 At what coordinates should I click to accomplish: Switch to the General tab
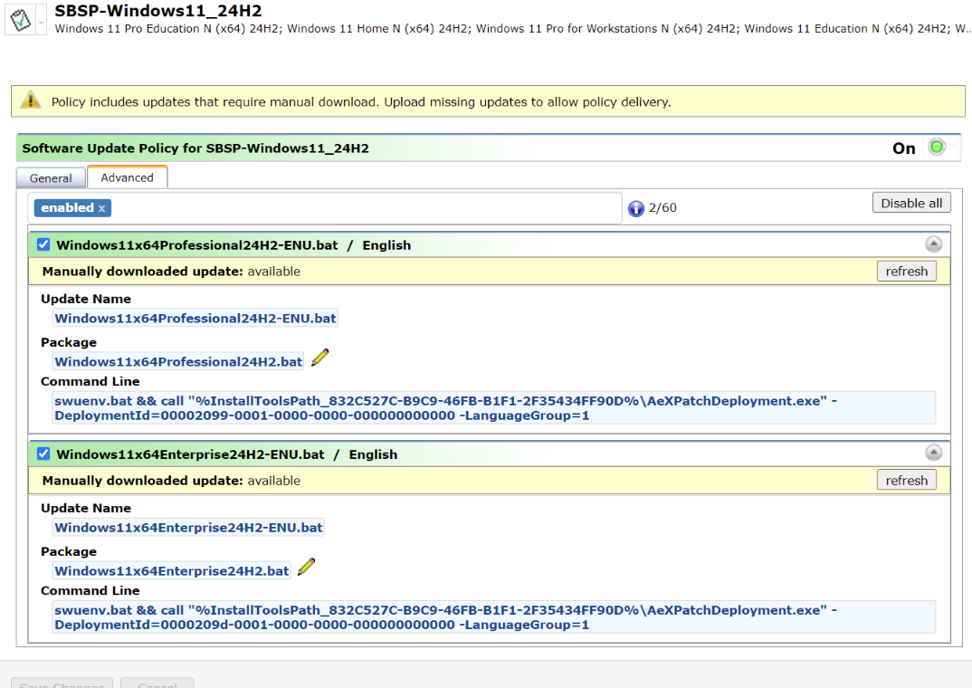[51, 178]
